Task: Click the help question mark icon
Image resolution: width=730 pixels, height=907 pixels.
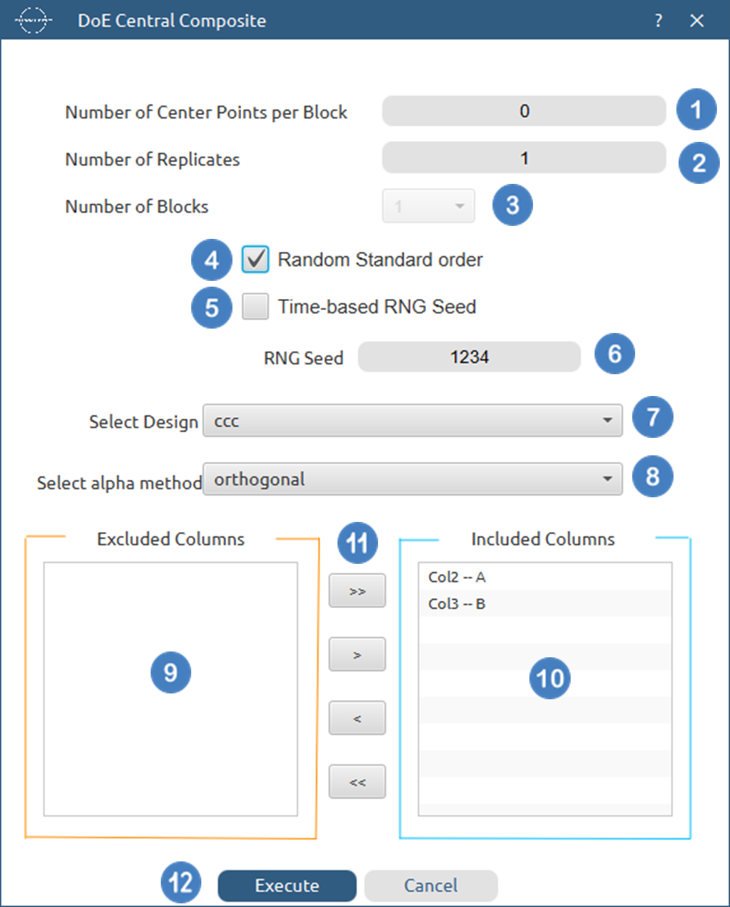Action: click(658, 21)
